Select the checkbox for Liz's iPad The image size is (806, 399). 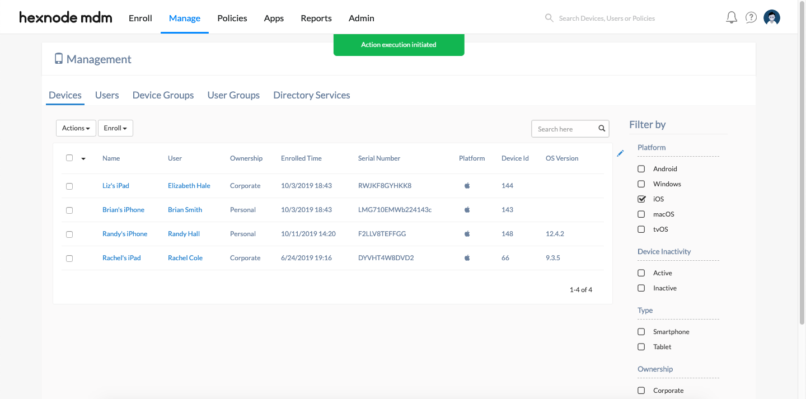point(69,186)
